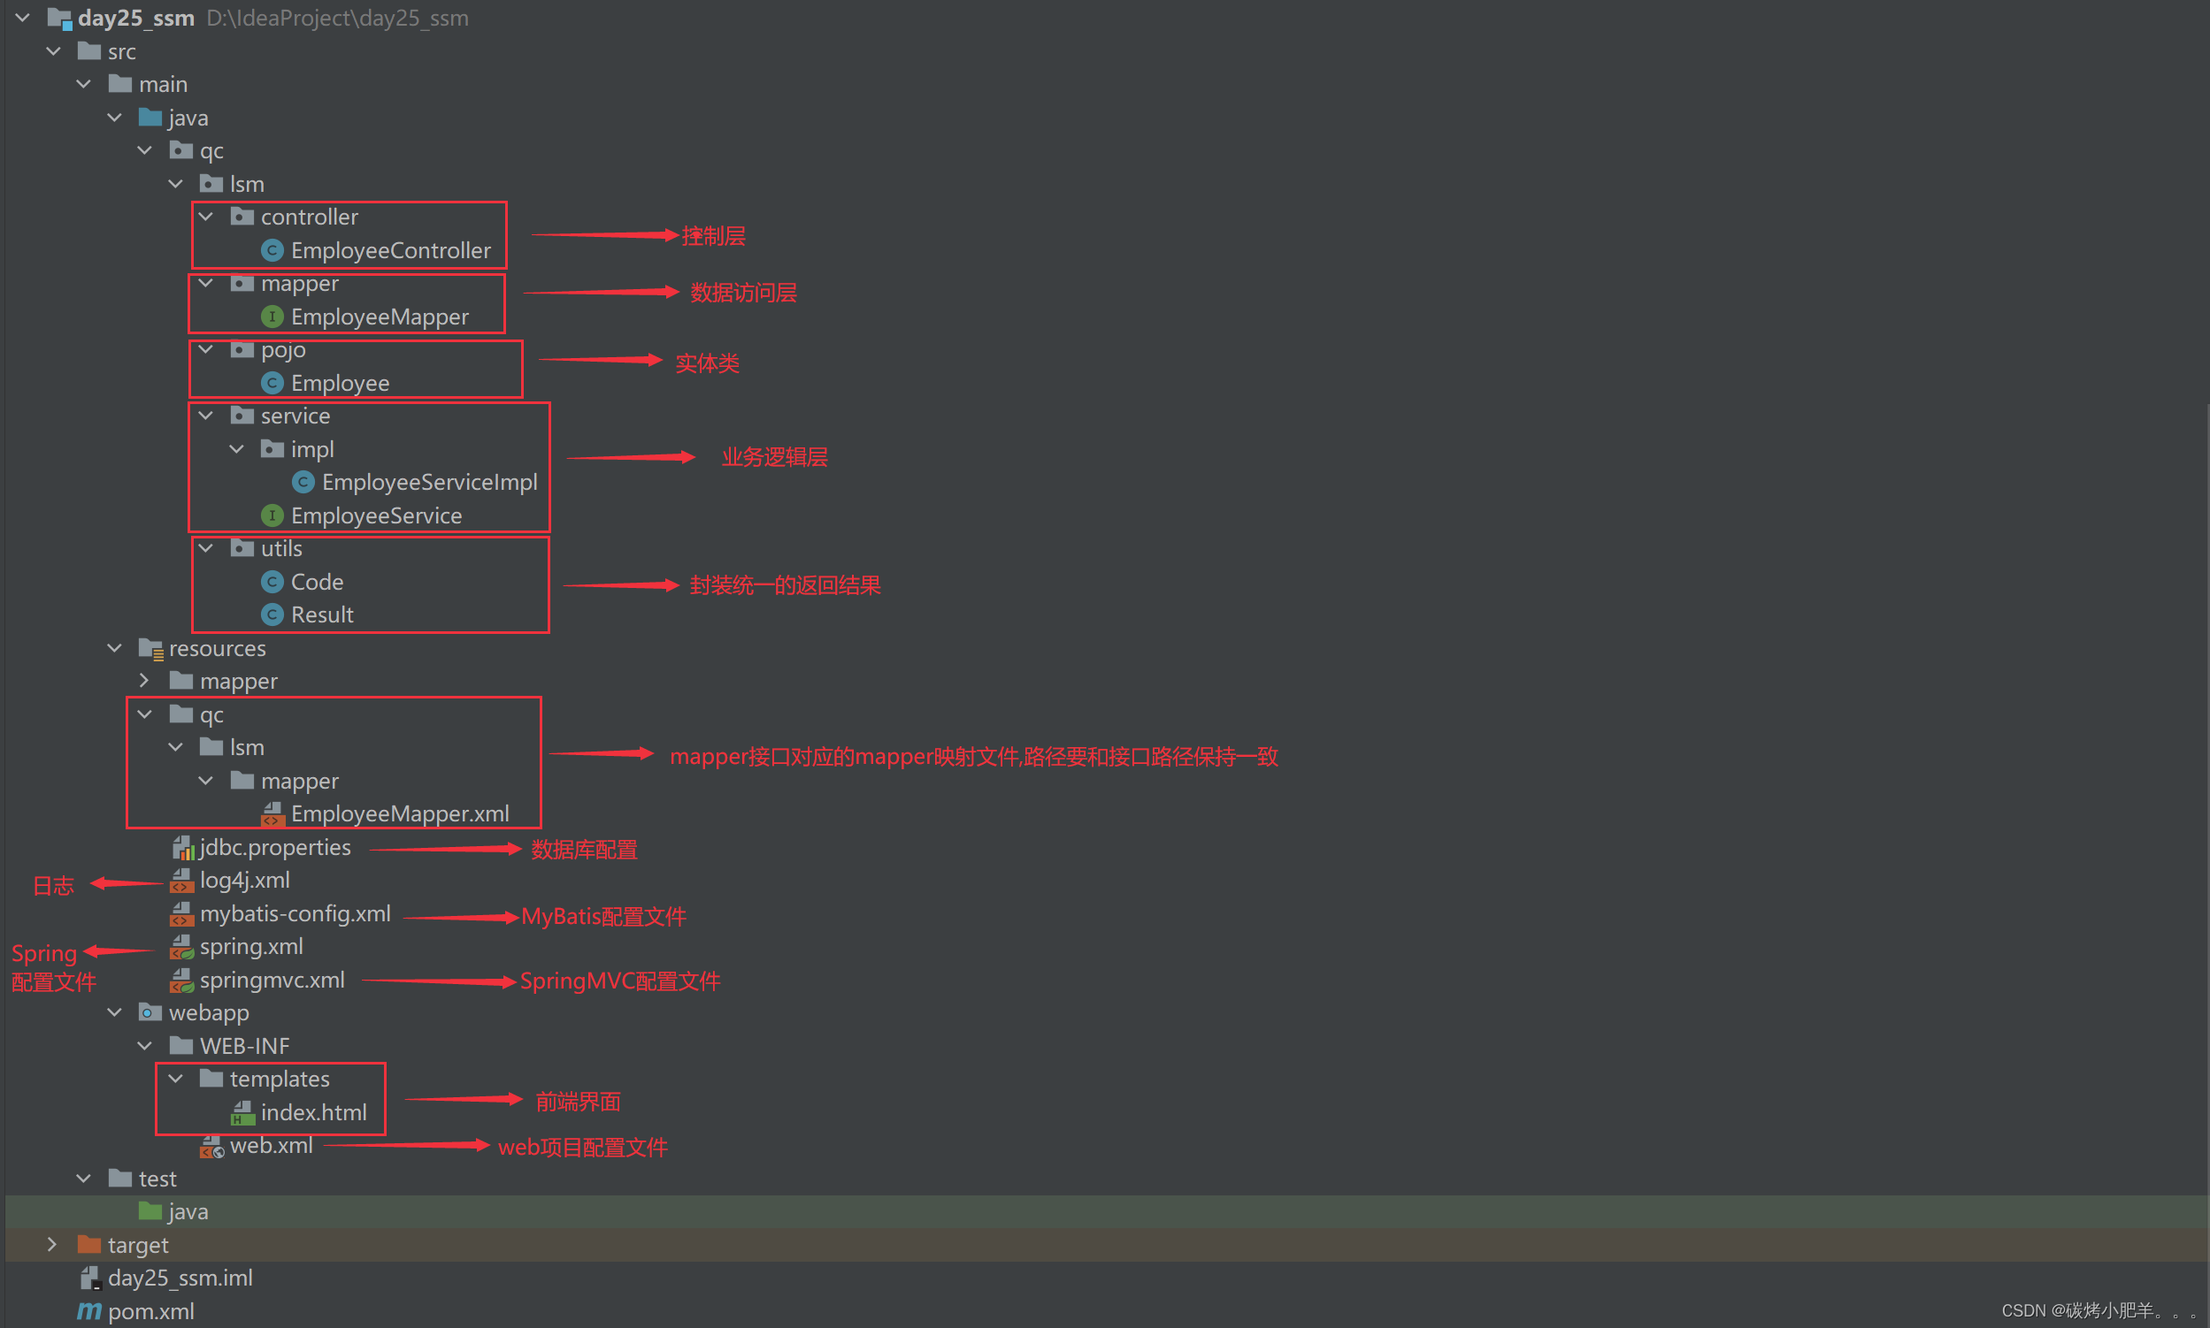Screen dimensions: 2210x1328
Task: Click the web.xml file icon
Action: click(x=212, y=1146)
